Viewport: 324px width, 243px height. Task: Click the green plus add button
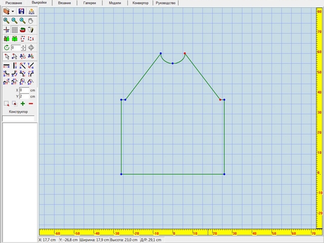pos(23,104)
